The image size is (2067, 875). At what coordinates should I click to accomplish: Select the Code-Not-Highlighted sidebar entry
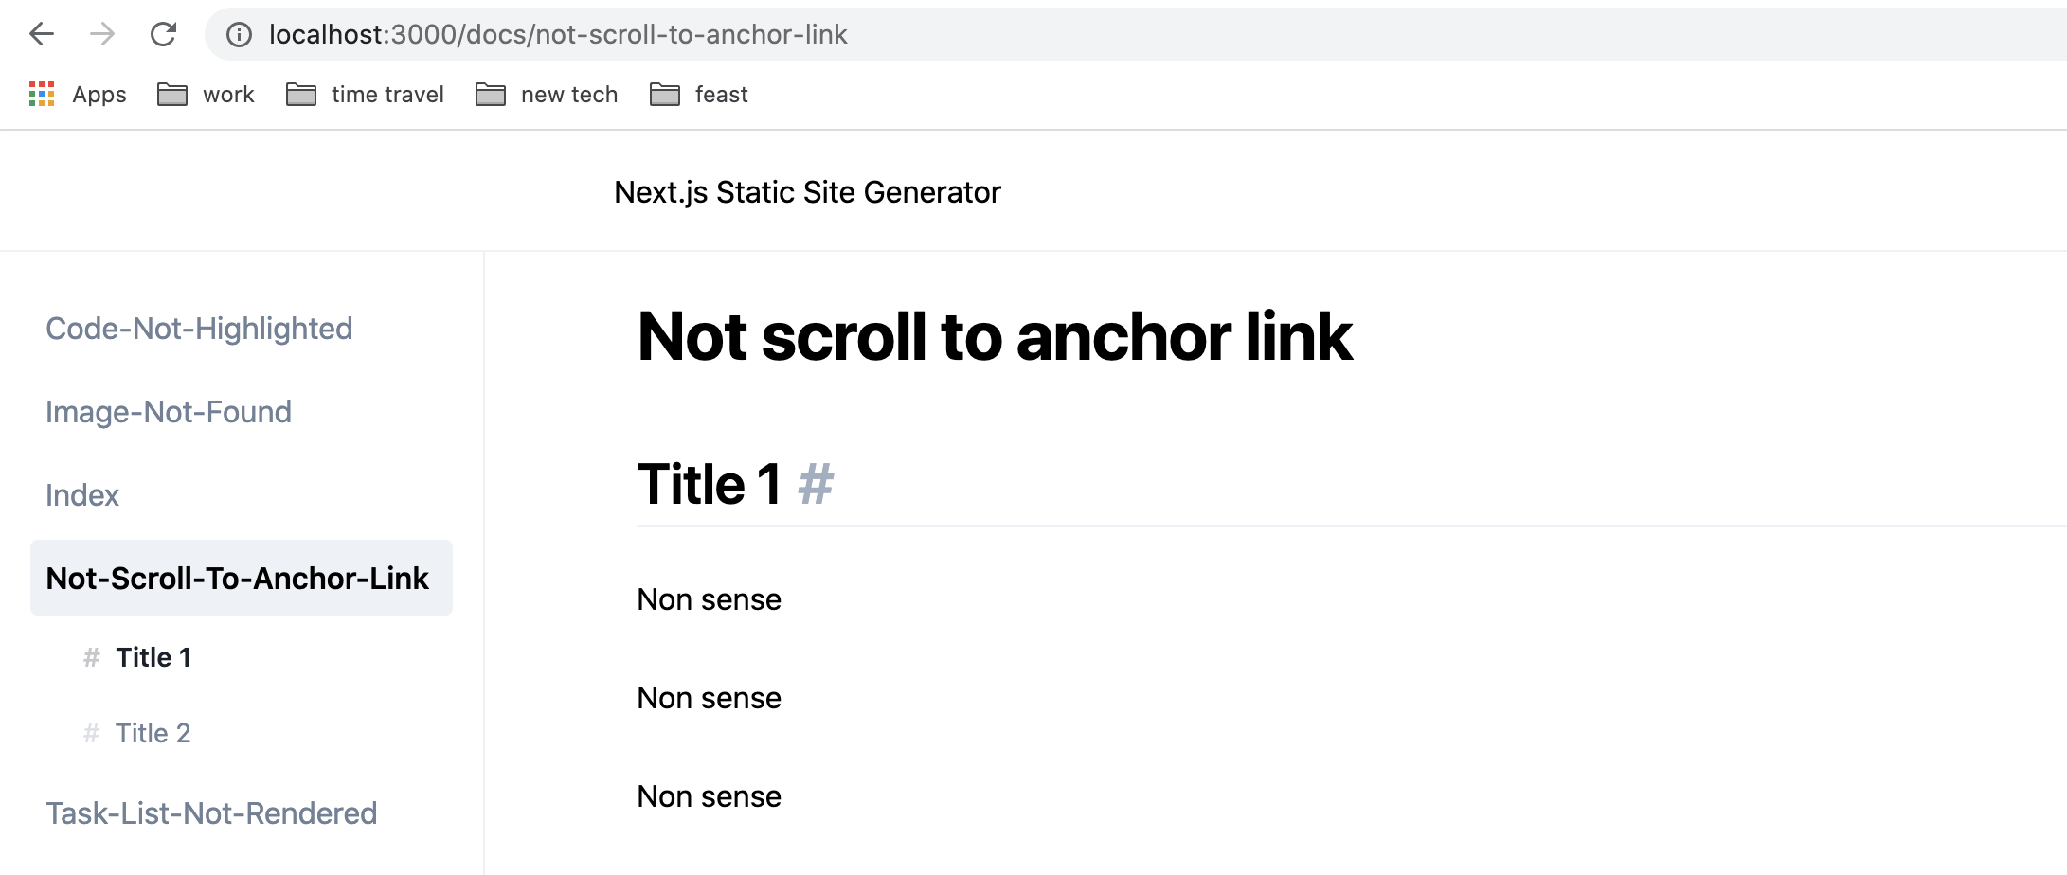(x=199, y=328)
